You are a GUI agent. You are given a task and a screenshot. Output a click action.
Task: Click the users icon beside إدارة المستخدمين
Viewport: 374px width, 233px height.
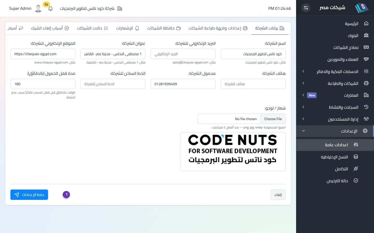coord(366,119)
